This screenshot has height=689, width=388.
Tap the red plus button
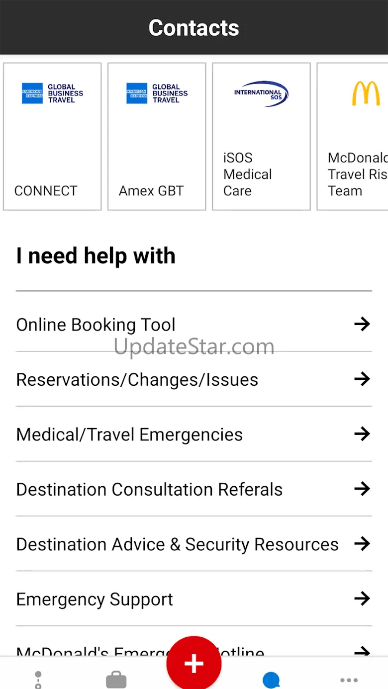click(x=194, y=663)
